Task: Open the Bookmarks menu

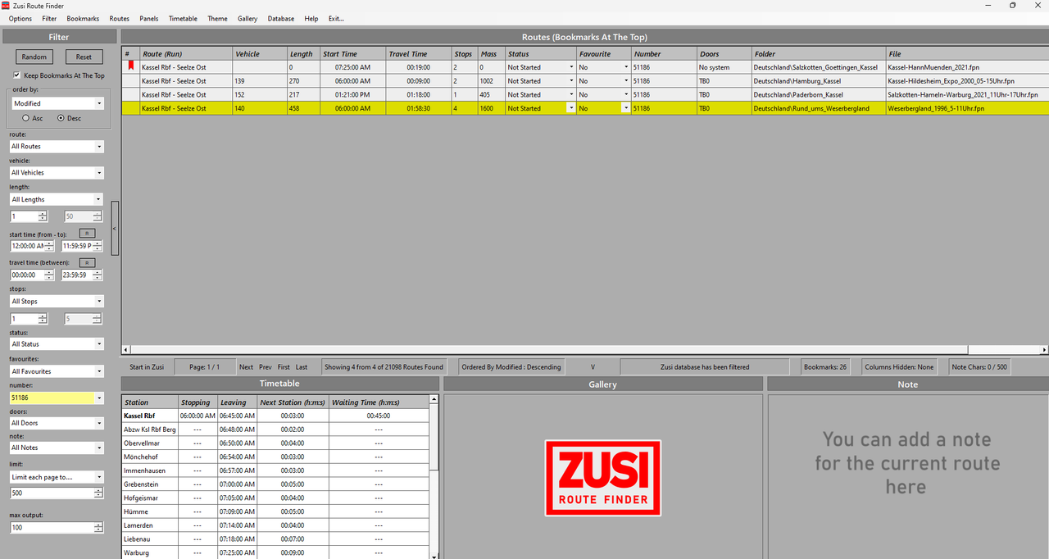Action: click(83, 18)
